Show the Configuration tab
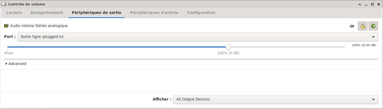 pos(201,13)
